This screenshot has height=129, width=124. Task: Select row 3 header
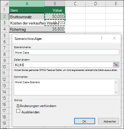[x=5, y=23]
